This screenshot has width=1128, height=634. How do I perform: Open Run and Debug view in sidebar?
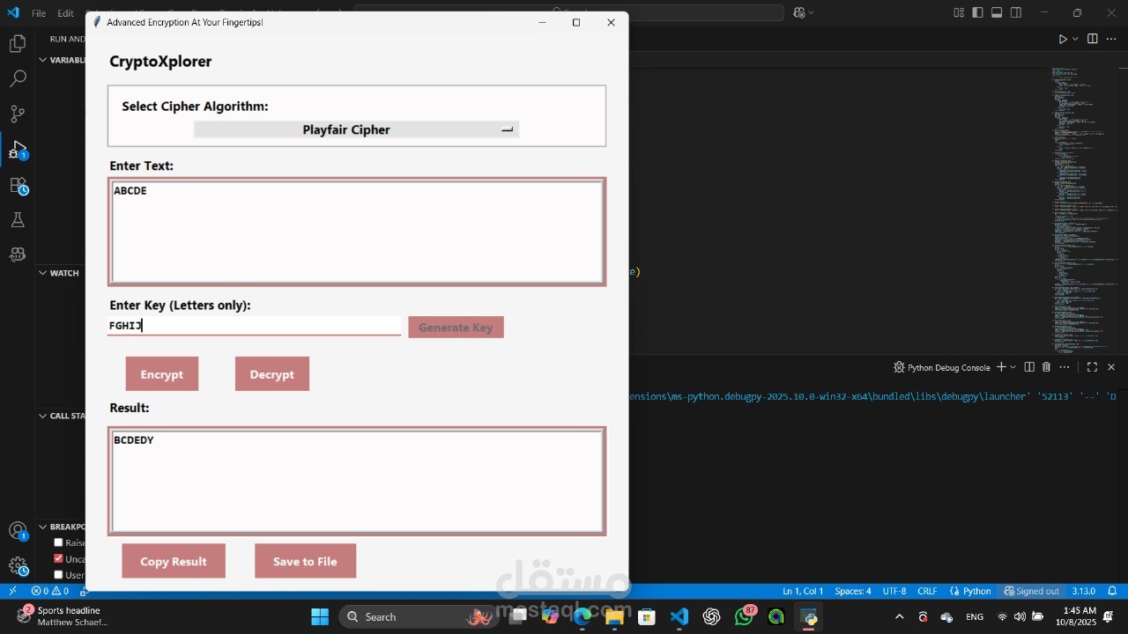point(18,149)
